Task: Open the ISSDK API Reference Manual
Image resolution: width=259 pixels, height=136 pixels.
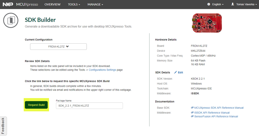Action: coord(212,113)
